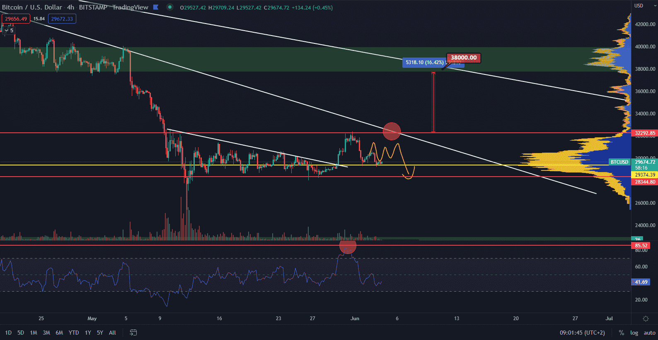Click the red 32292.85 price level label

coord(645,133)
